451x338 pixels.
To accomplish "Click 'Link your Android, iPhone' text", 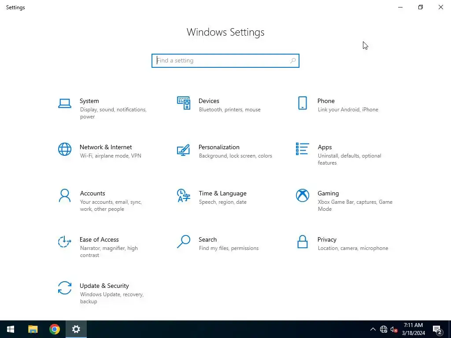I will click(x=348, y=110).
